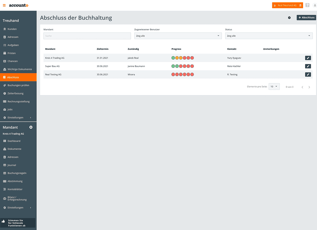Go to previous page of results

coord(302,87)
